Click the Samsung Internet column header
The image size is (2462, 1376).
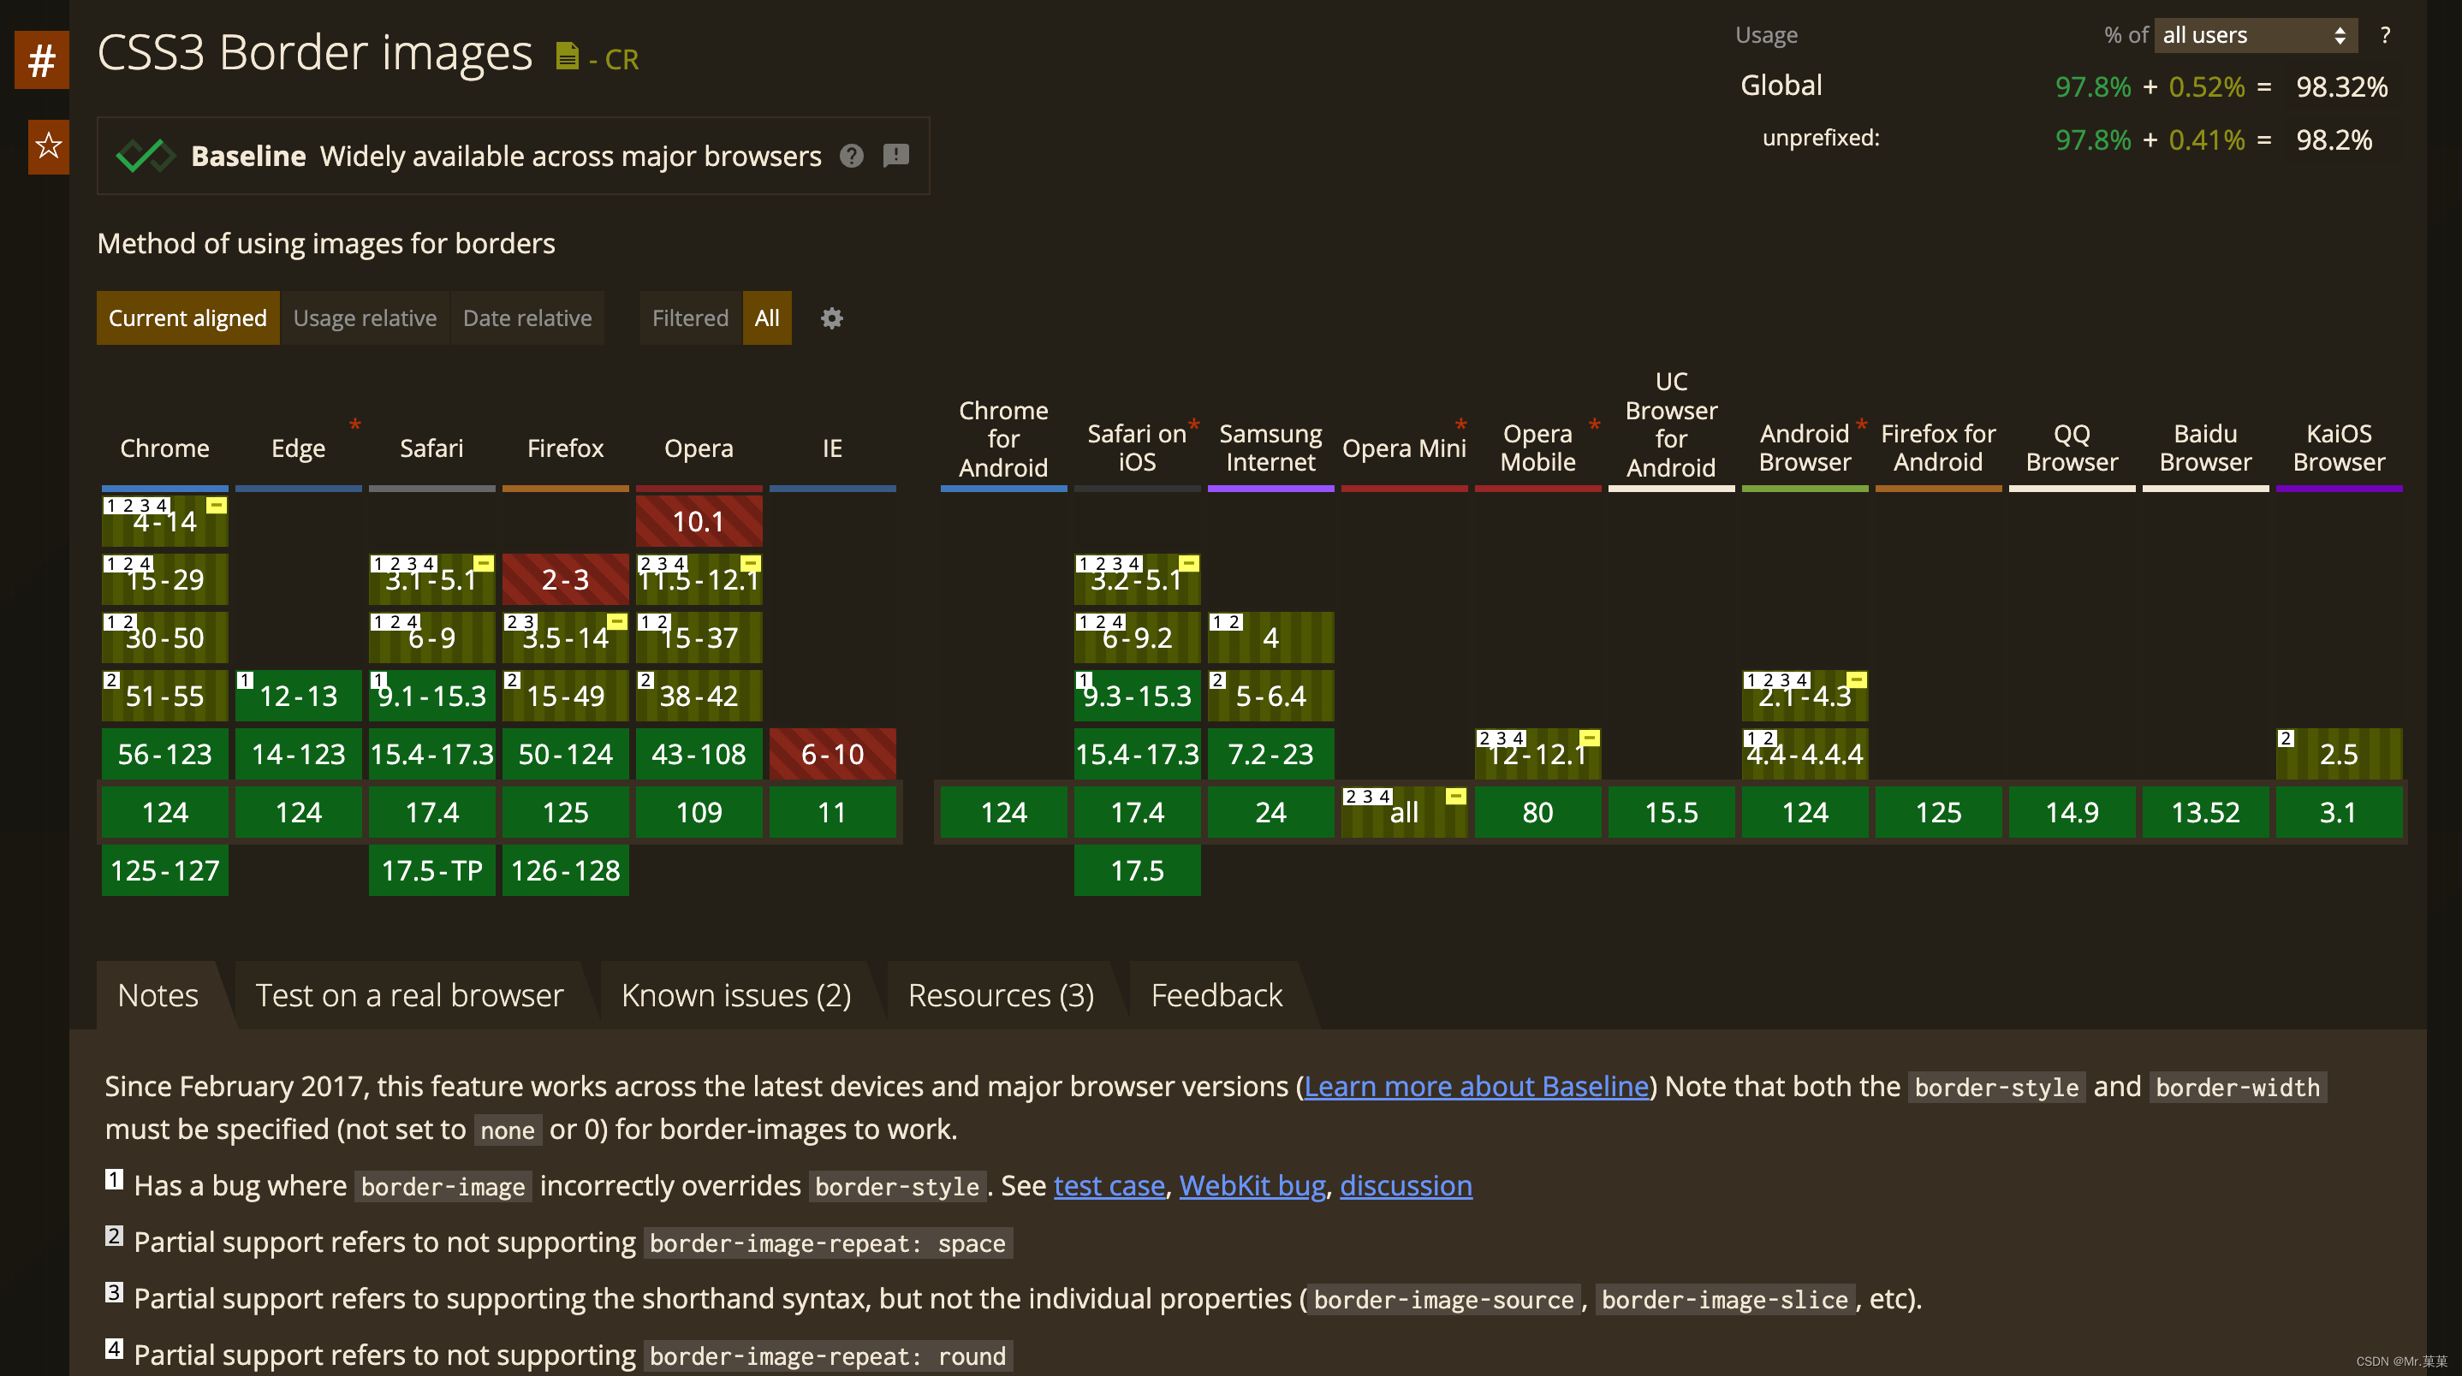pyautogui.click(x=1270, y=448)
